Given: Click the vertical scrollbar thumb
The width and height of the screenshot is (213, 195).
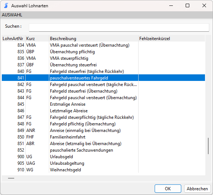Looking at the screenshot, I should (x=208, y=146).
